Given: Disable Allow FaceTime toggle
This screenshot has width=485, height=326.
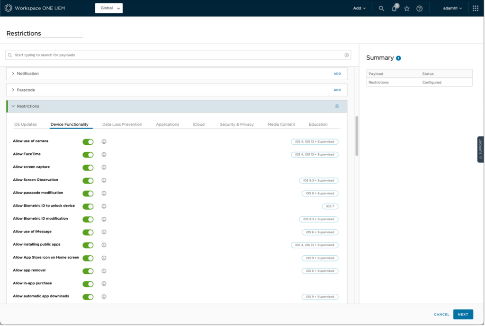Looking at the screenshot, I should [88, 155].
